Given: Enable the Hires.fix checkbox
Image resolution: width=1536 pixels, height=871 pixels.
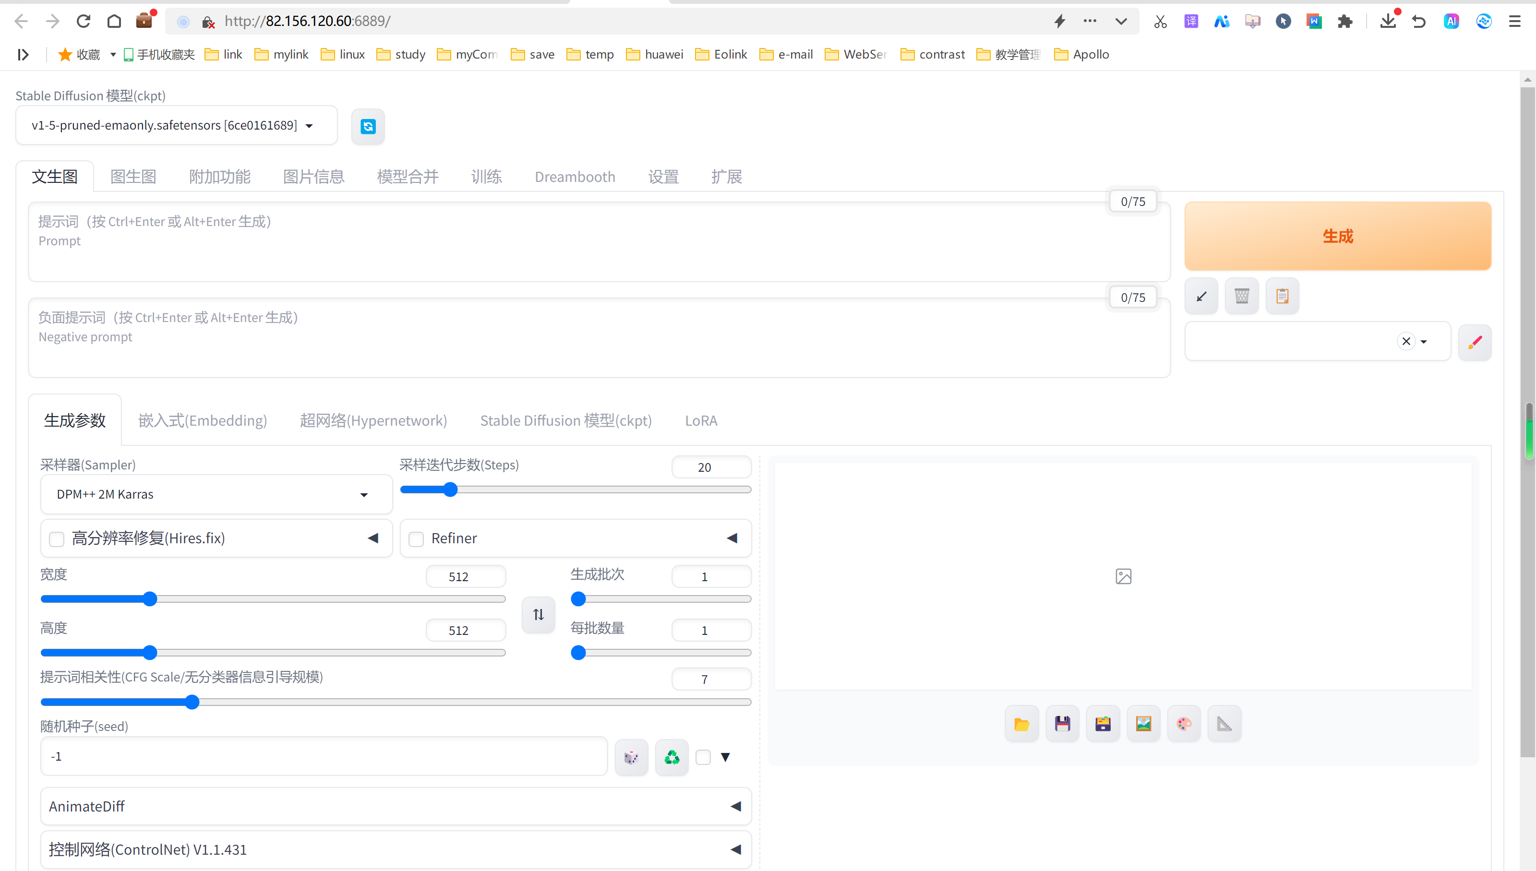Looking at the screenshot, I should 57,539.
